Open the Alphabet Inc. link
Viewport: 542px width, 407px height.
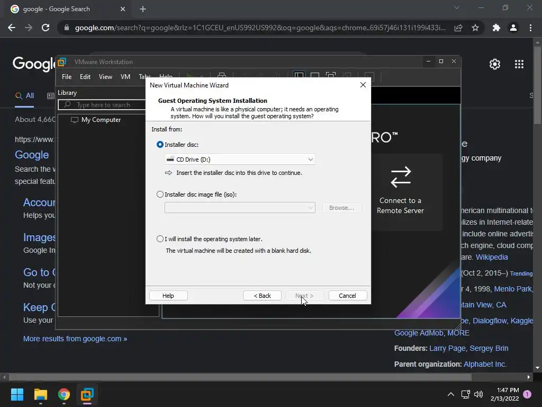point(485,365)
